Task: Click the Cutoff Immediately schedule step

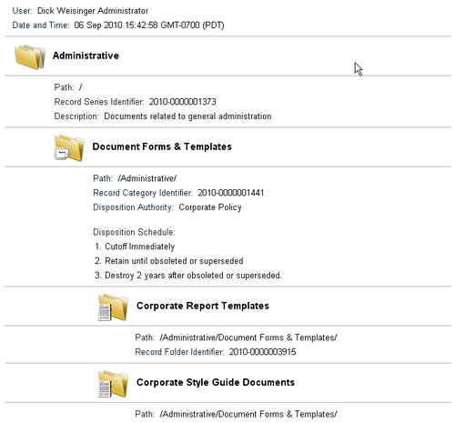Action: [135, 247]
